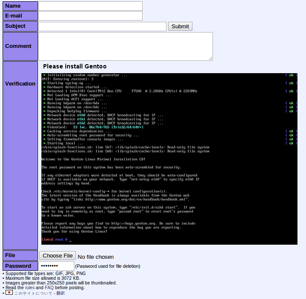Click the Verification label cell
The image size is (306, 299).
20,155
